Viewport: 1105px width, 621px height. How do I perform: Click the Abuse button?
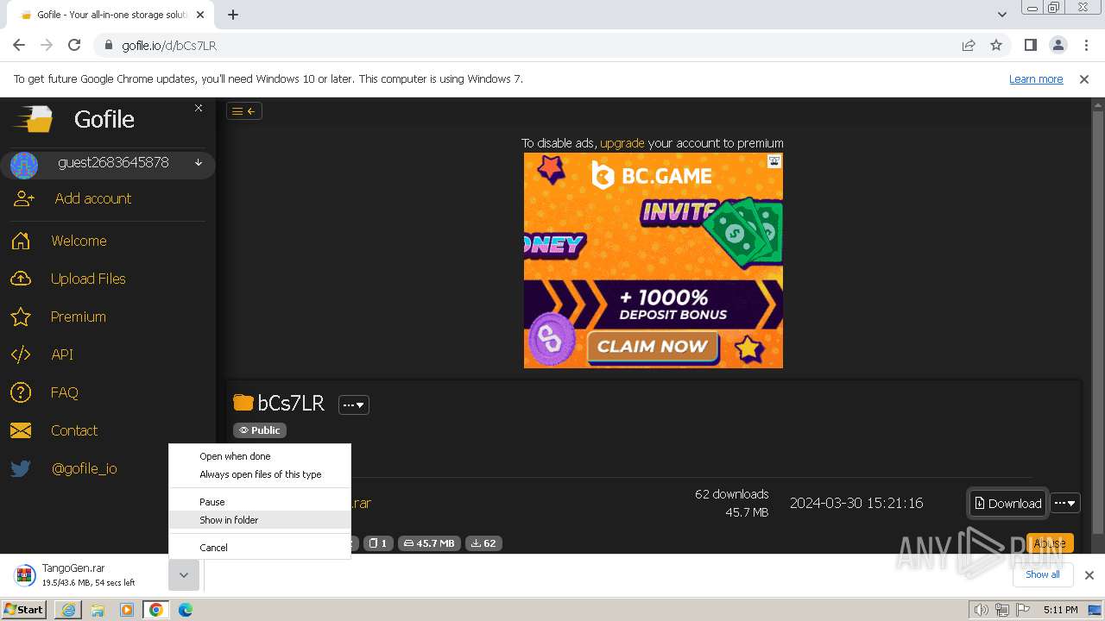click(x=1050, y=543)
